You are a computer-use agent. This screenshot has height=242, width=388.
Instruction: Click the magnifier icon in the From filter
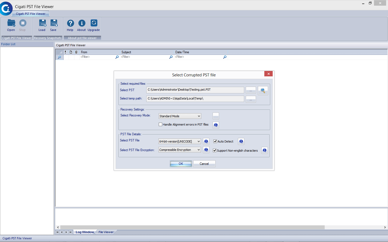[x=117, y=57]
